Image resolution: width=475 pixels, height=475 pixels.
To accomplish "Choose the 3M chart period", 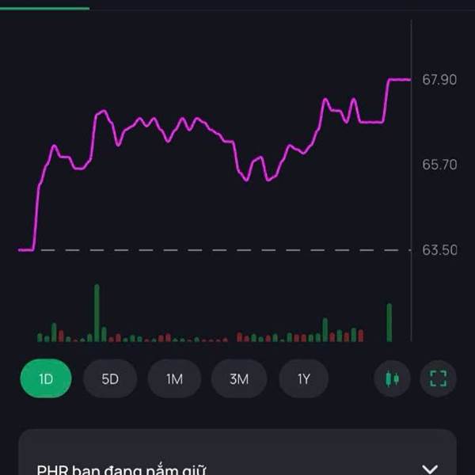I will 238,378.
